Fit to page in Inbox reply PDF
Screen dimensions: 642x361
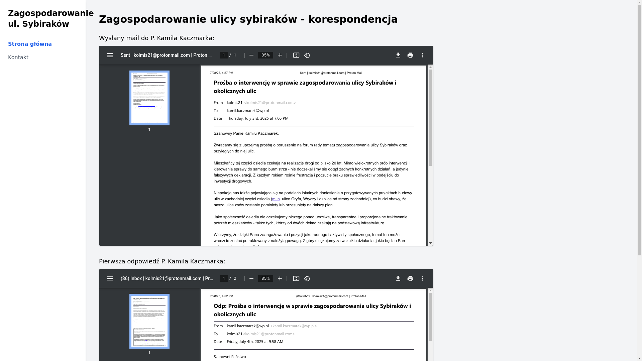[x=296, y=278]
